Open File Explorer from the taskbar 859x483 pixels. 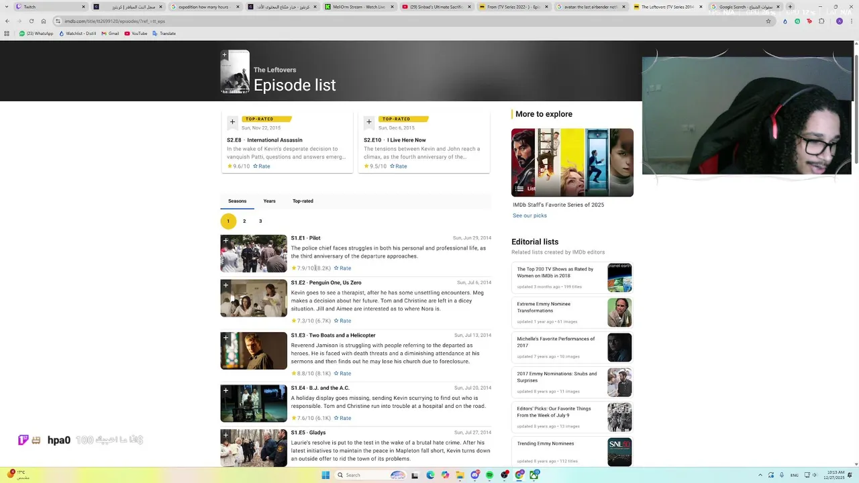(x=460, y=475)
